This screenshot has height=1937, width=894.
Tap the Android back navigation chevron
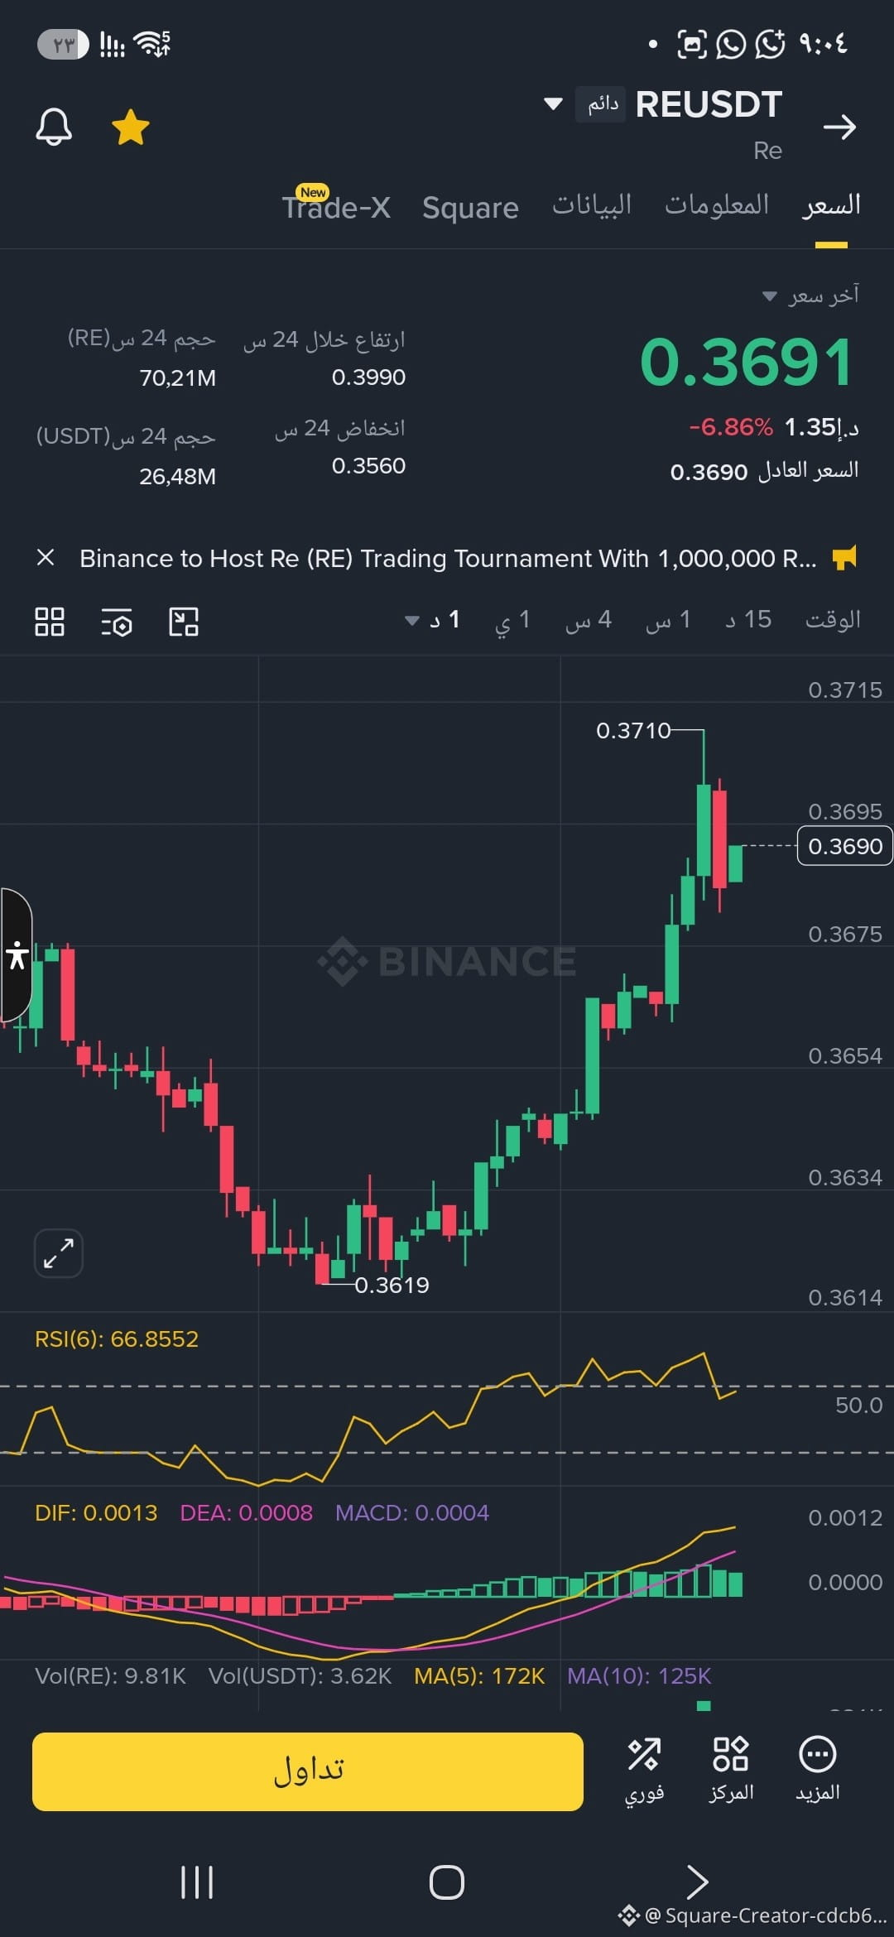coord(697,1882)
